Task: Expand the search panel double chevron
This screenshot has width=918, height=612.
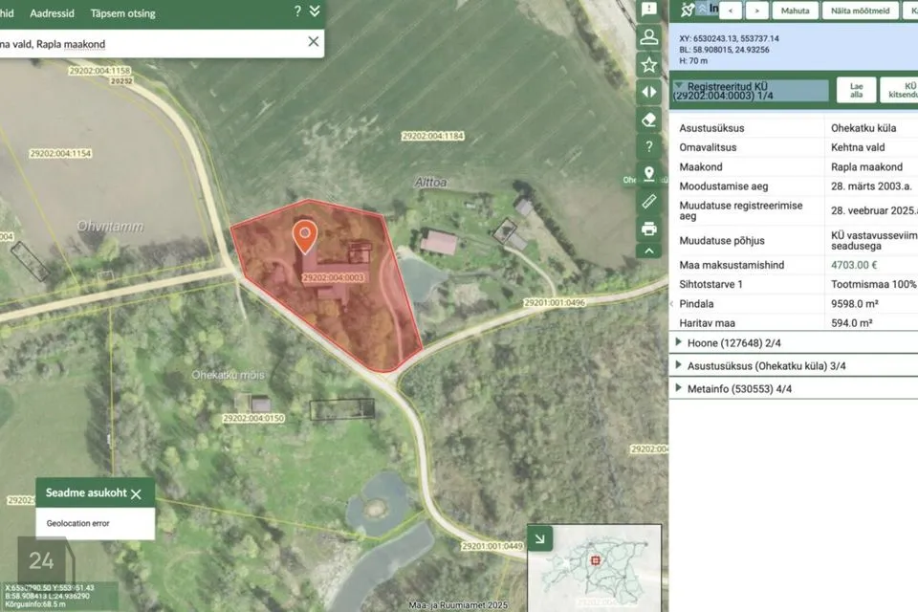Action: click(x=315, y=11)
